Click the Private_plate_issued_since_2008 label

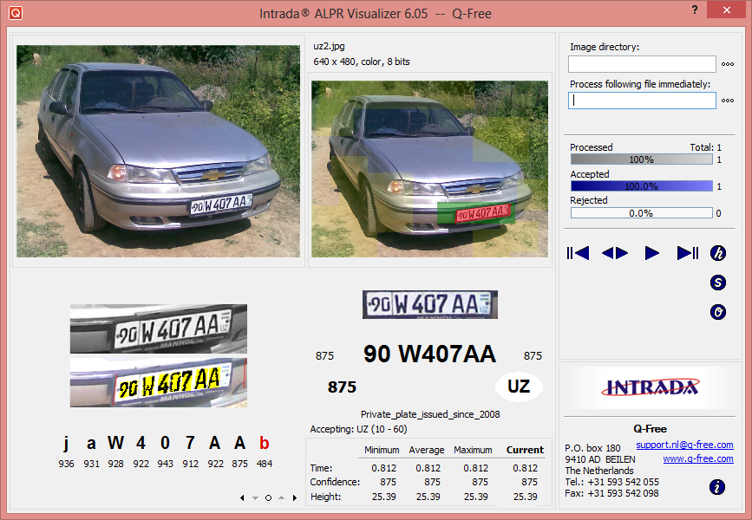point(430,414)
